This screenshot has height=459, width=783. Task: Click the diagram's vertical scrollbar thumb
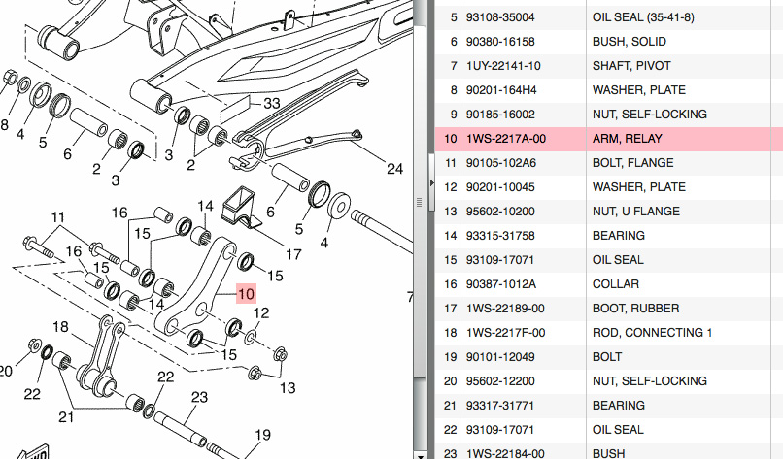420,201
